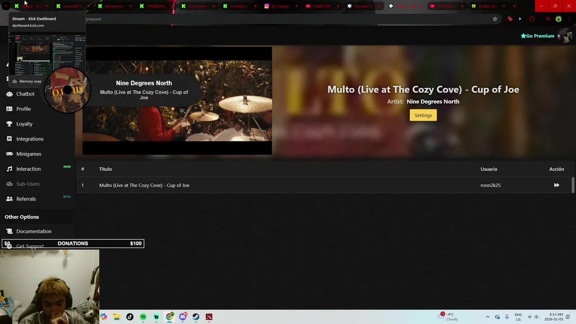Click the 'ronn2k25' user cell
The image size is (576, 324).
pos(490,185)
